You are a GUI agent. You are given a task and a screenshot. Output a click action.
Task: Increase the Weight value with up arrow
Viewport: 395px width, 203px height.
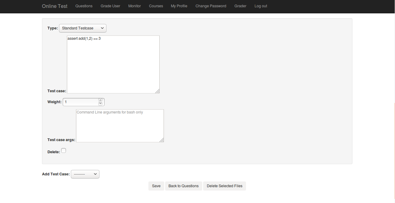coord(100,100)
